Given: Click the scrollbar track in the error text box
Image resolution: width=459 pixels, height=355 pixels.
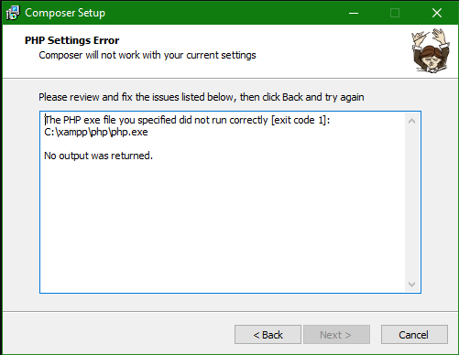Looking at the screenshot, I should [x=411, y=202].
